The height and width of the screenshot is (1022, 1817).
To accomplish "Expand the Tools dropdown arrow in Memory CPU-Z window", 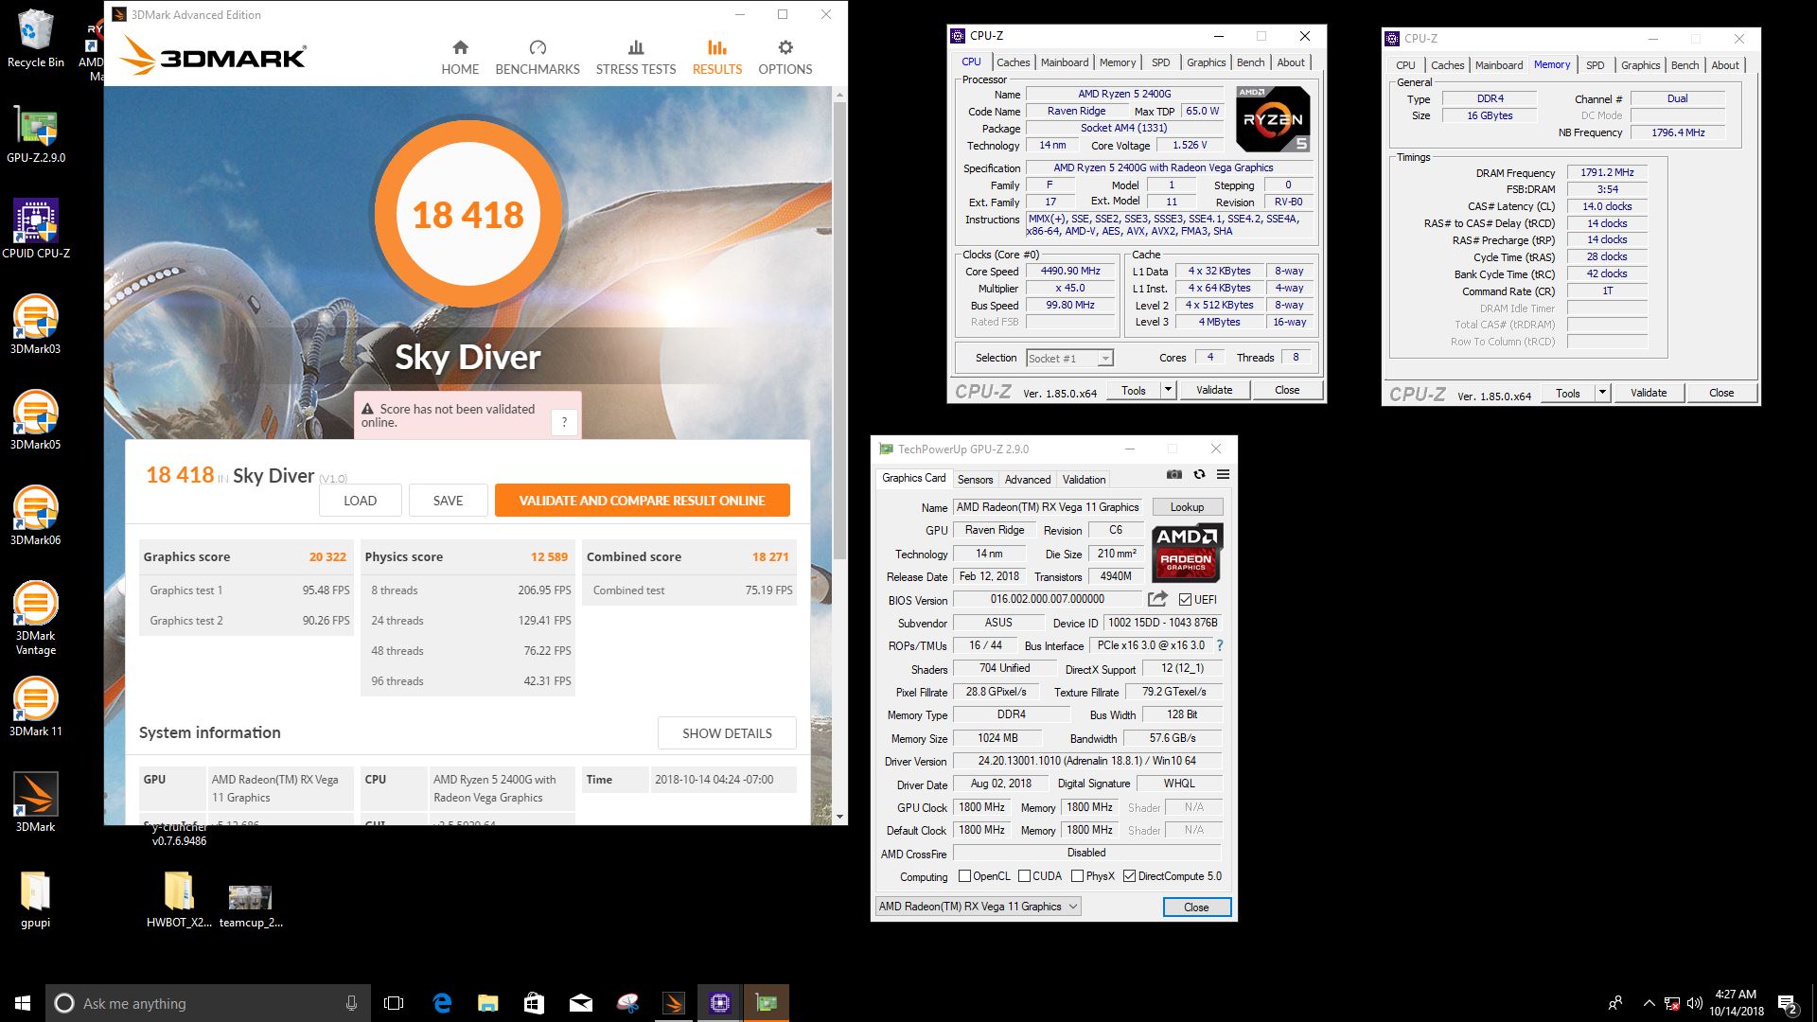I will point(1602,393).
